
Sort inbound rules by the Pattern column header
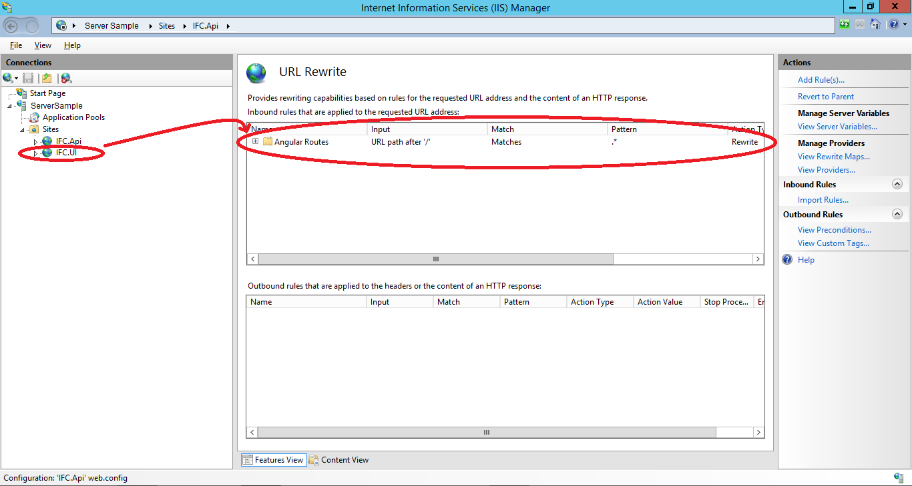[x=668, y=129]
